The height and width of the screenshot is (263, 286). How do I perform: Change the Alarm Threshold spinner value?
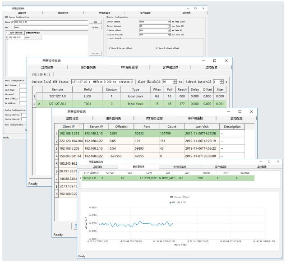click(175, 82)
